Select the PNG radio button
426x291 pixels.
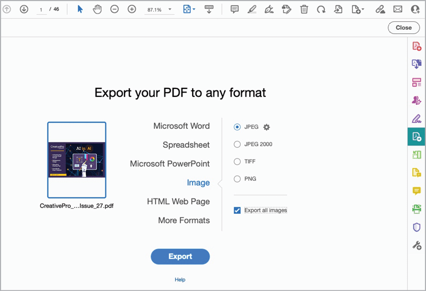(x=237, y=179)
